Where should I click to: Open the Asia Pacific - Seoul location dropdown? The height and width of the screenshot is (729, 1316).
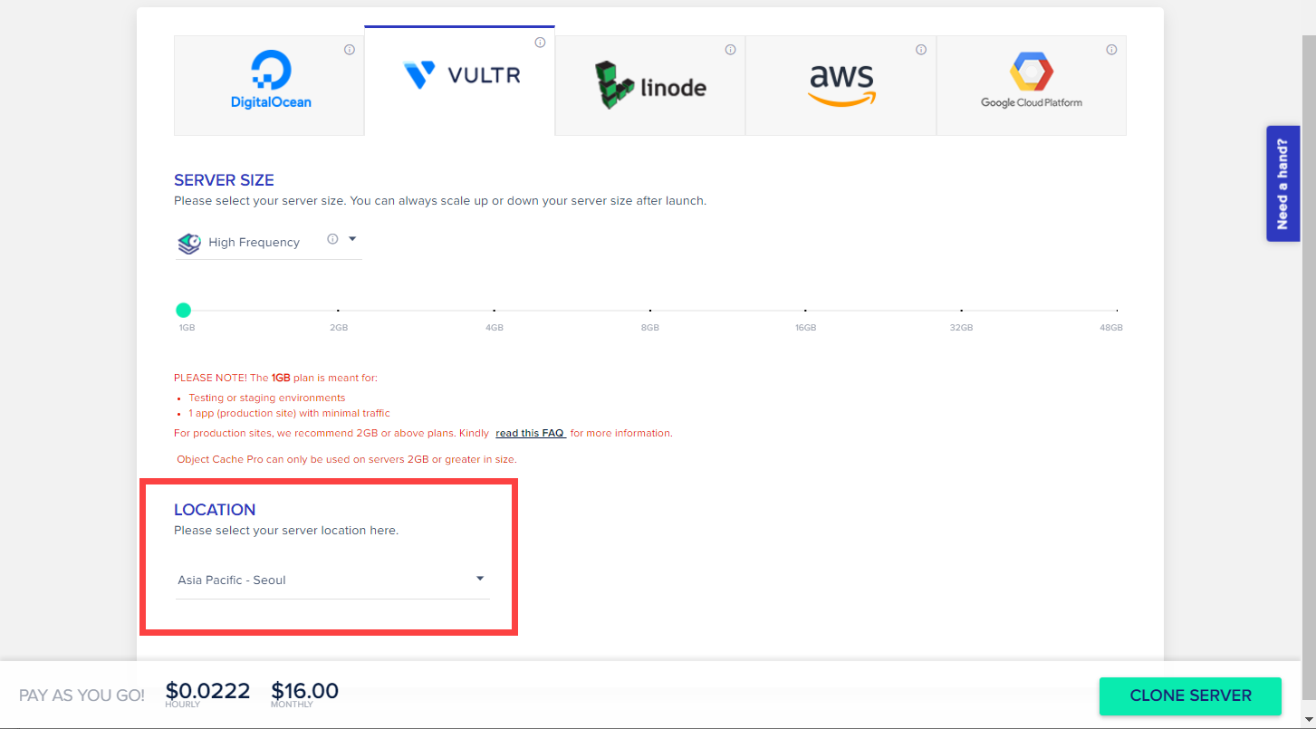332,580
